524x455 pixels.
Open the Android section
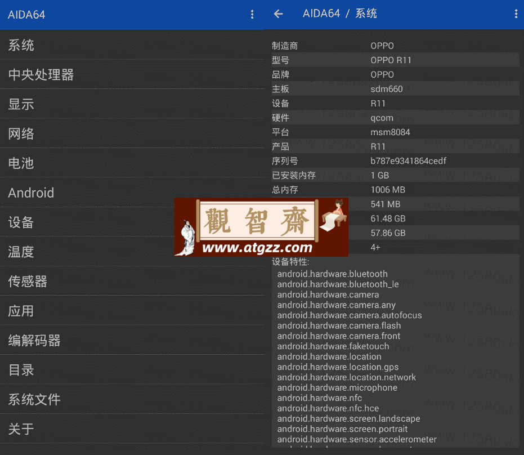click(132, 193)
